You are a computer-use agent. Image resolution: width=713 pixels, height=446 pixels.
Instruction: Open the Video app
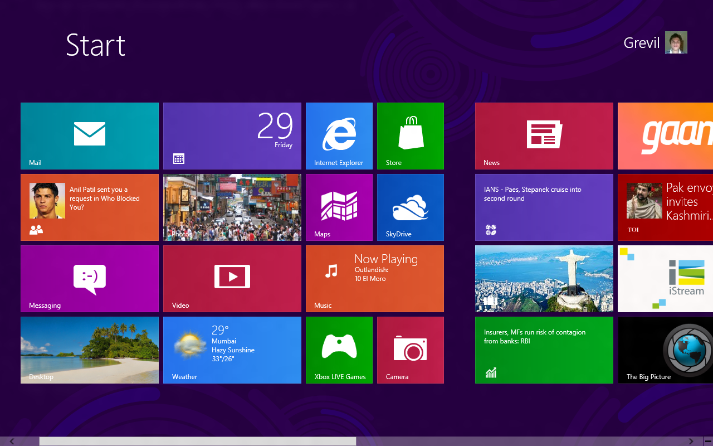pos(232,278)
